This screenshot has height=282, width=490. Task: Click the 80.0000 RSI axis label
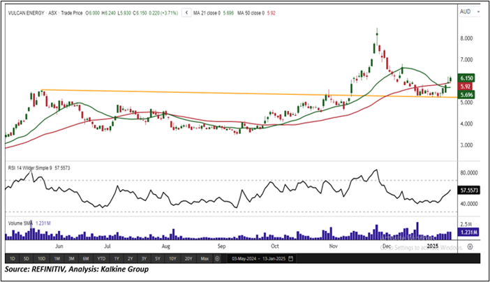point(469,173)
